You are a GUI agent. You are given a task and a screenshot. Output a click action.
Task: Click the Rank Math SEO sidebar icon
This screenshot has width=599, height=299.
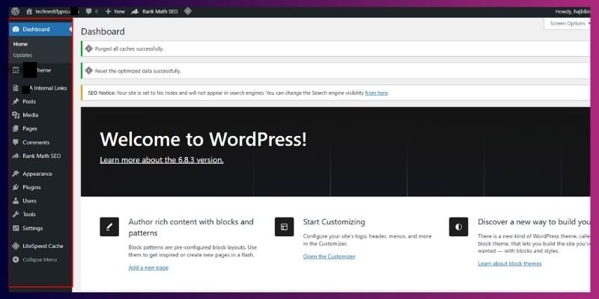[x=16, y=156]
